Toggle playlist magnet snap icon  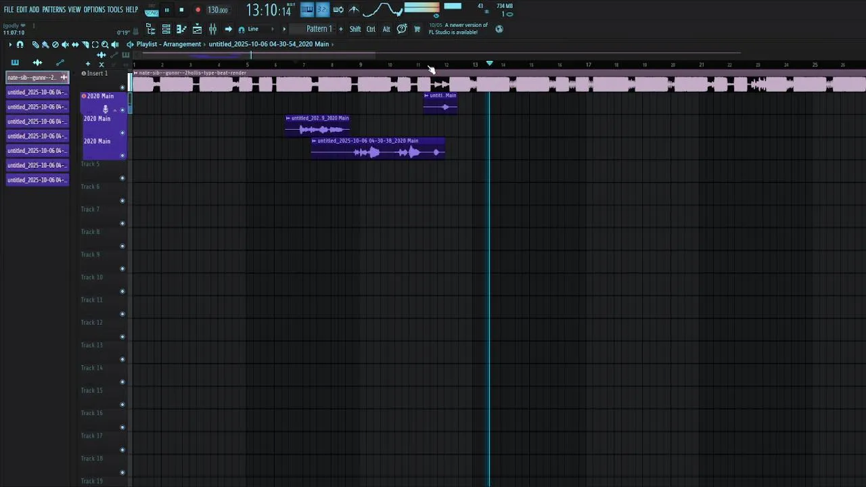point(20,44)
